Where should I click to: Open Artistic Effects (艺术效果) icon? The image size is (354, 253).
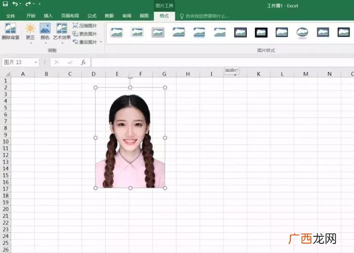(62, 29)
